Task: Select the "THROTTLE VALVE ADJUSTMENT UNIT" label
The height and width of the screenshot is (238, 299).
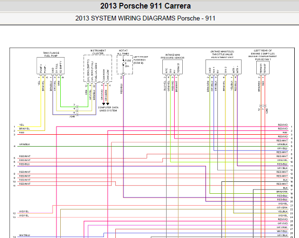Action: [222, 56]
